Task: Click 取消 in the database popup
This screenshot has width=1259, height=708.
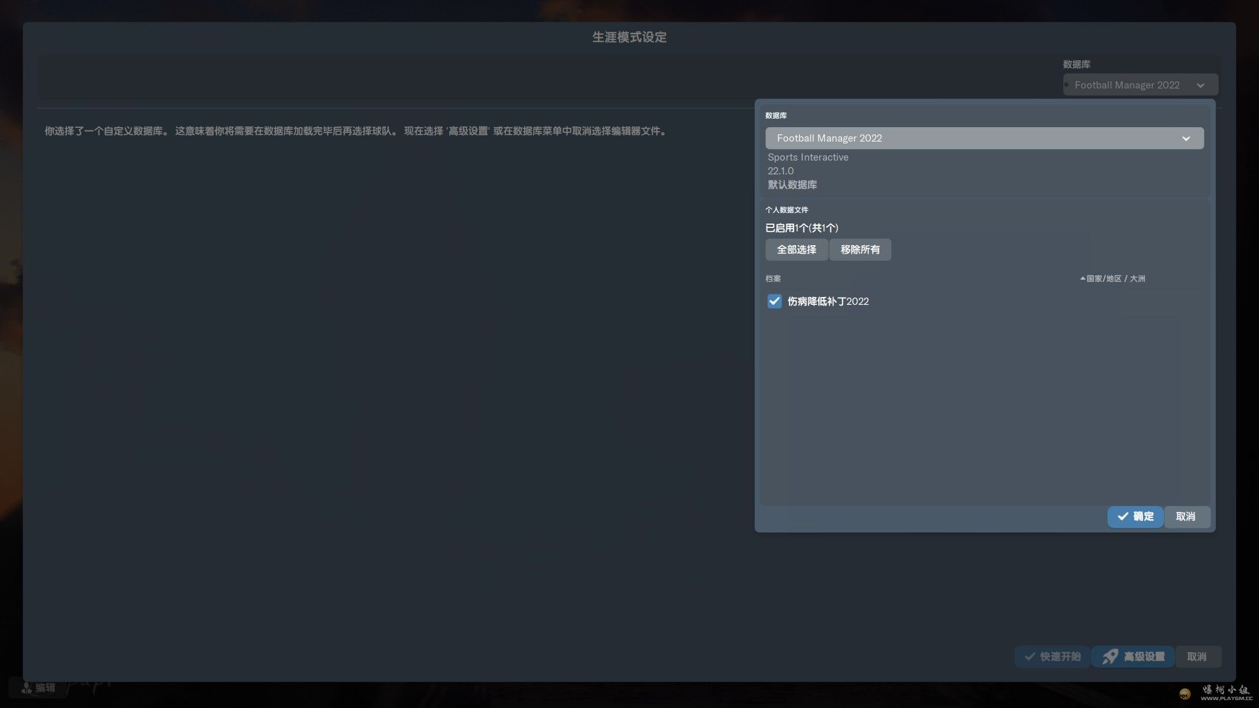Action: tap(1186, 517)
